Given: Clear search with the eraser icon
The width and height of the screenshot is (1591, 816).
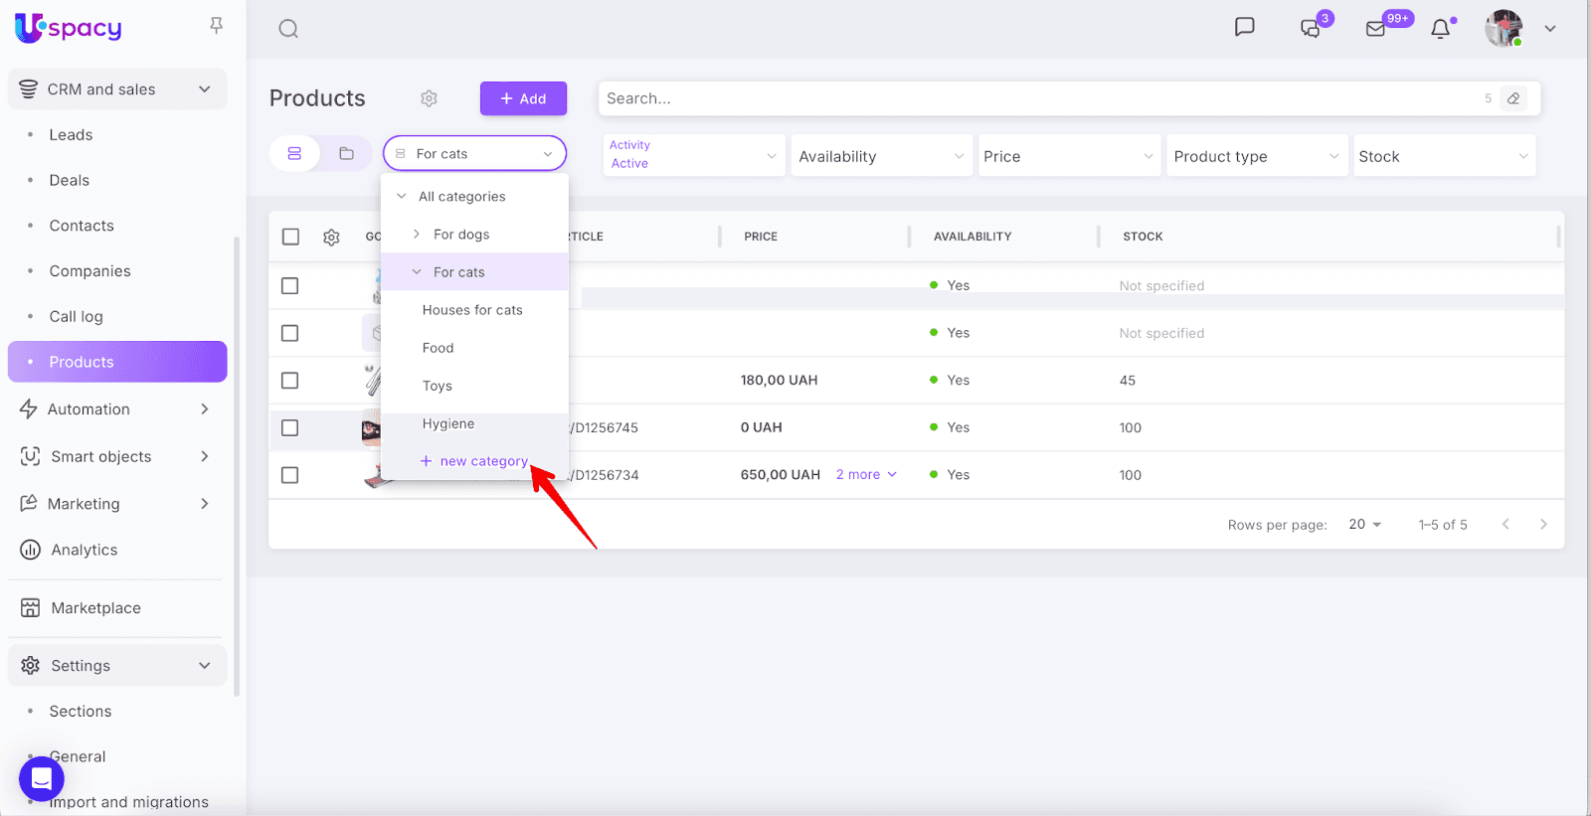Looking at the screenshot, I should (1512, 98).
